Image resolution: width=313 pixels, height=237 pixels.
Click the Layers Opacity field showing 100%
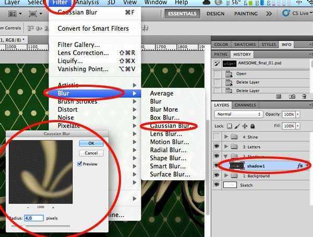(x=288, y=114)
